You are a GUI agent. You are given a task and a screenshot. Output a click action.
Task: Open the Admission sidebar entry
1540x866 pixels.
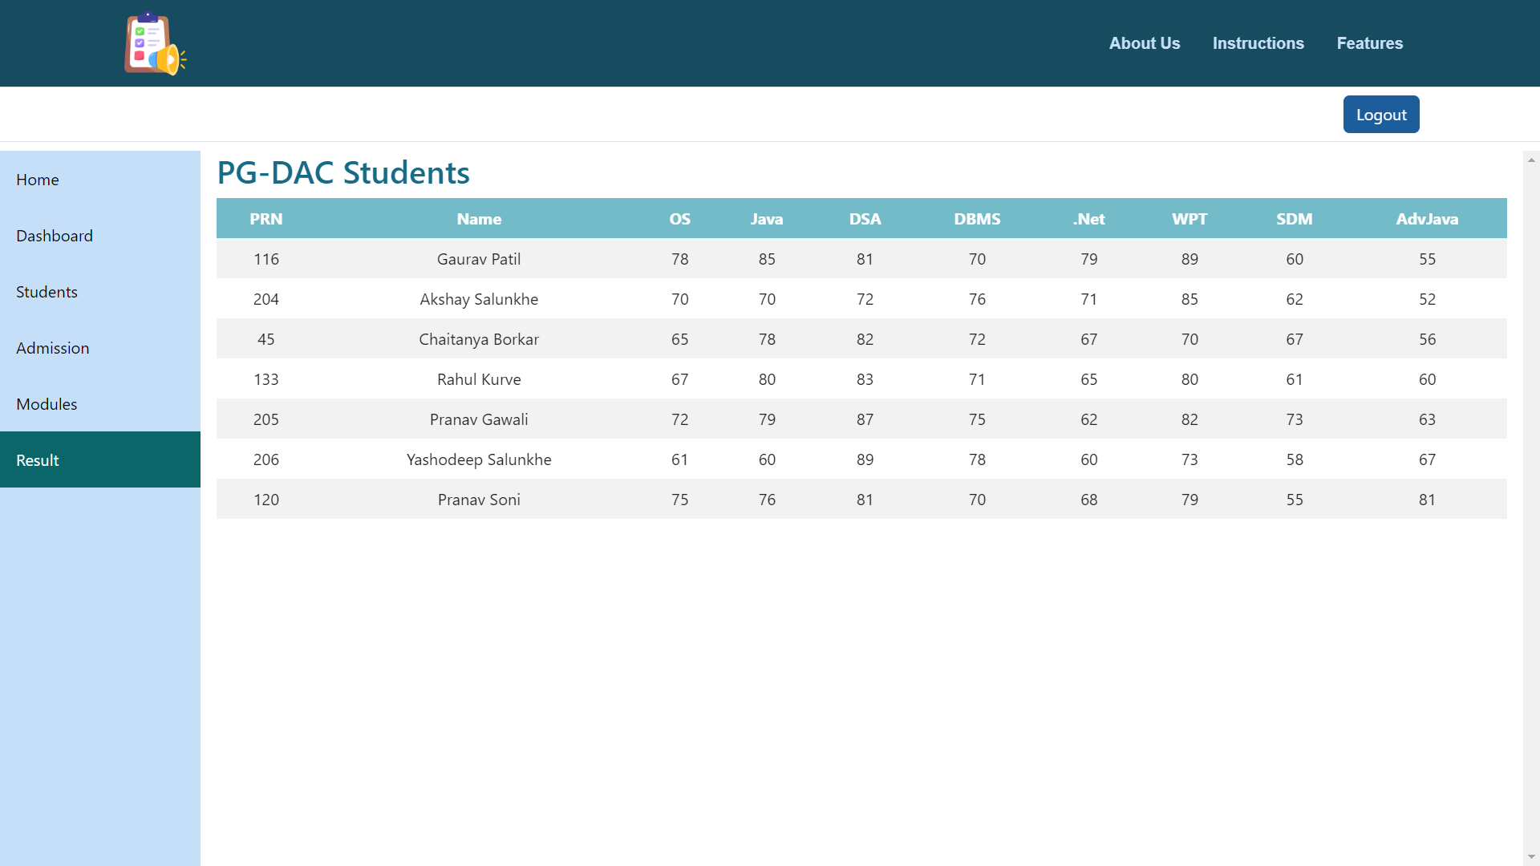[52, 348]
